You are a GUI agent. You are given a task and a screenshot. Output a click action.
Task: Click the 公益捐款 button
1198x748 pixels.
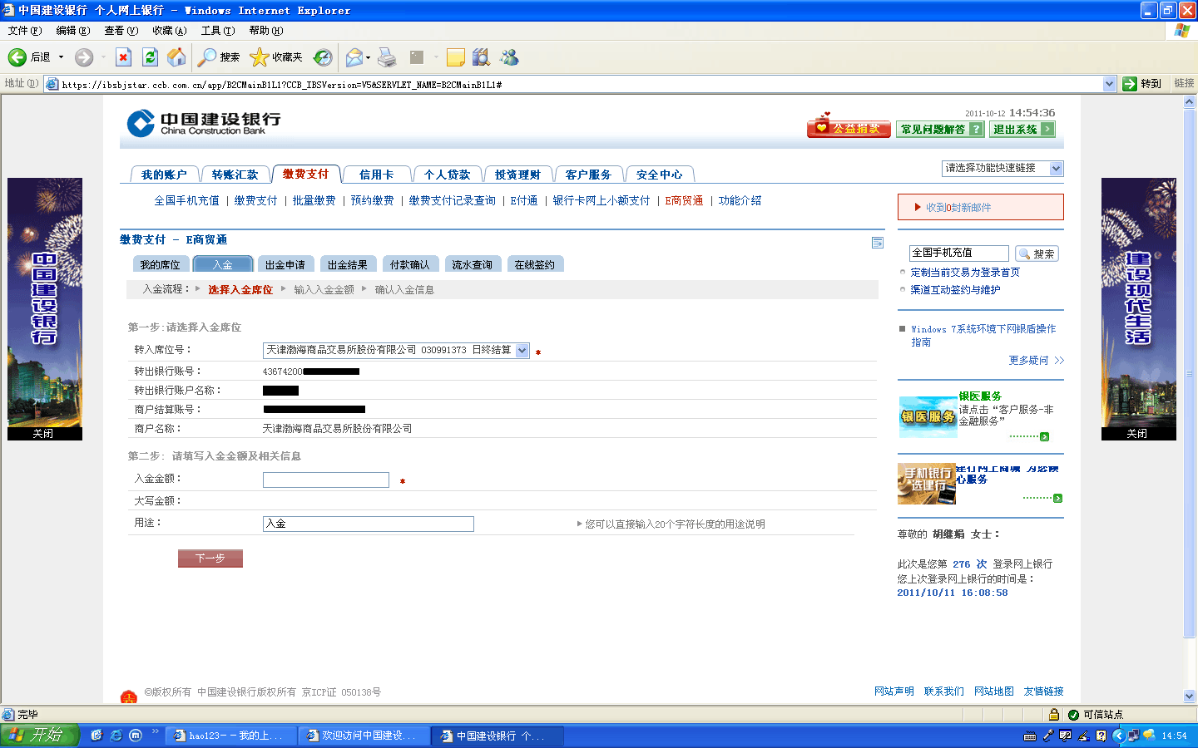coord(849,127)
